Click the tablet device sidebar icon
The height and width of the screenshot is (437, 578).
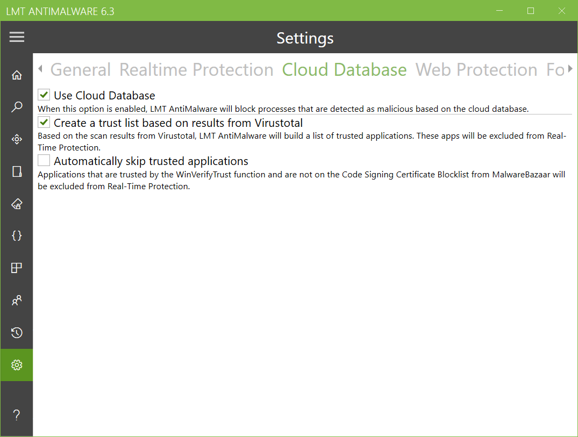[17, 171]
